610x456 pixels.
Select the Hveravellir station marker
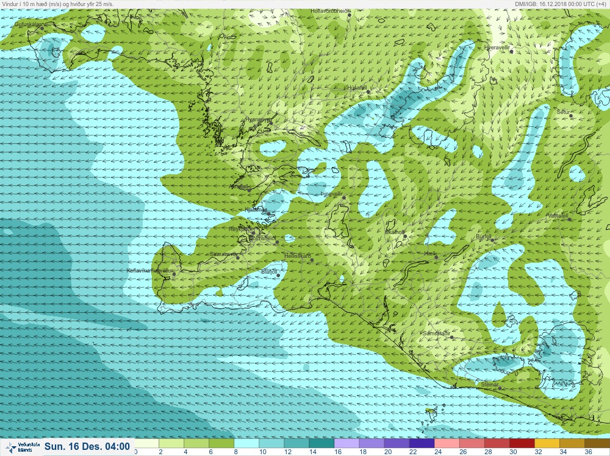pos(512,51)
